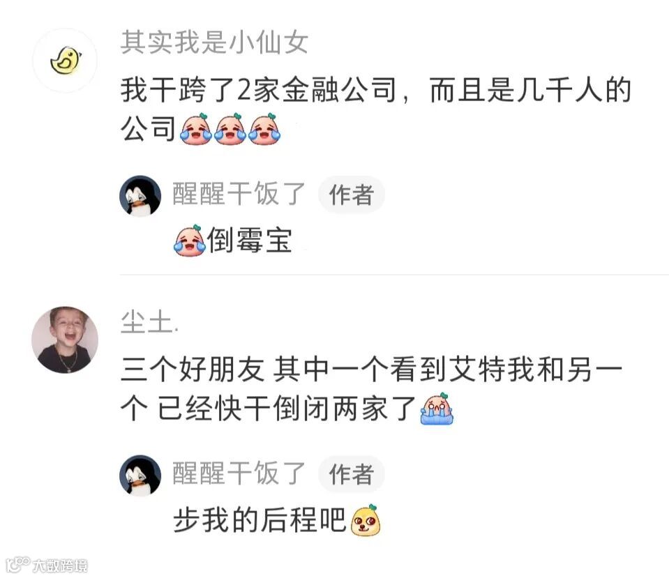The height and width of the screenshot is (578, 669).
Task: Tap the third laughing-crying emoji after 公司
Action: tap(264, 128)
